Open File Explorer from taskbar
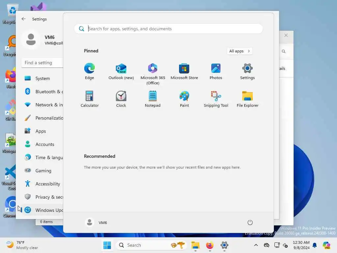 195,245
